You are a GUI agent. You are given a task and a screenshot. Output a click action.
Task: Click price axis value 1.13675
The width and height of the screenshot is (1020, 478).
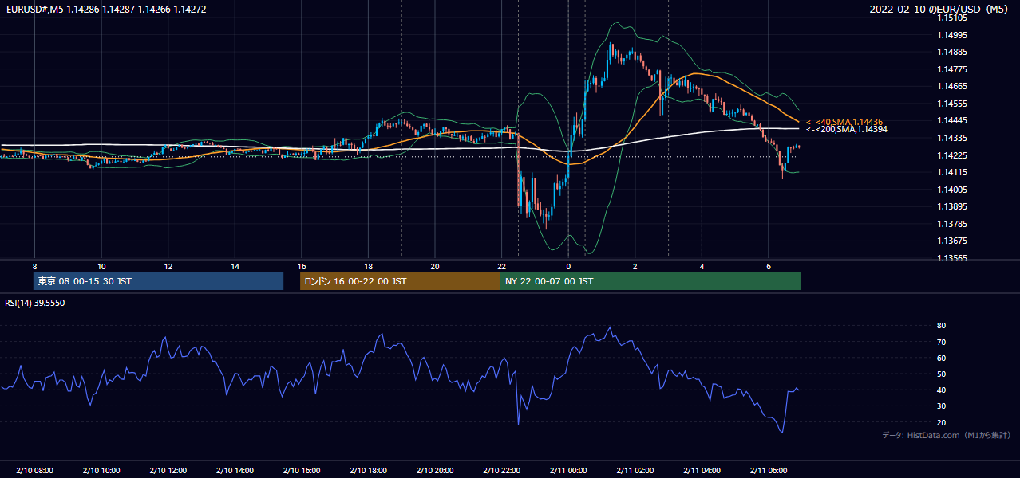953,241
